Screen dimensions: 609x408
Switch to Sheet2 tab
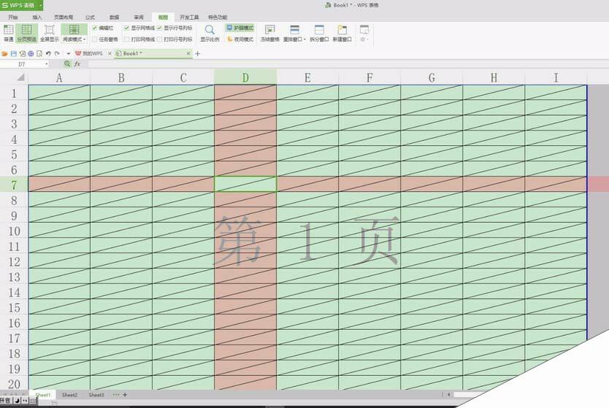click(69, 395)
